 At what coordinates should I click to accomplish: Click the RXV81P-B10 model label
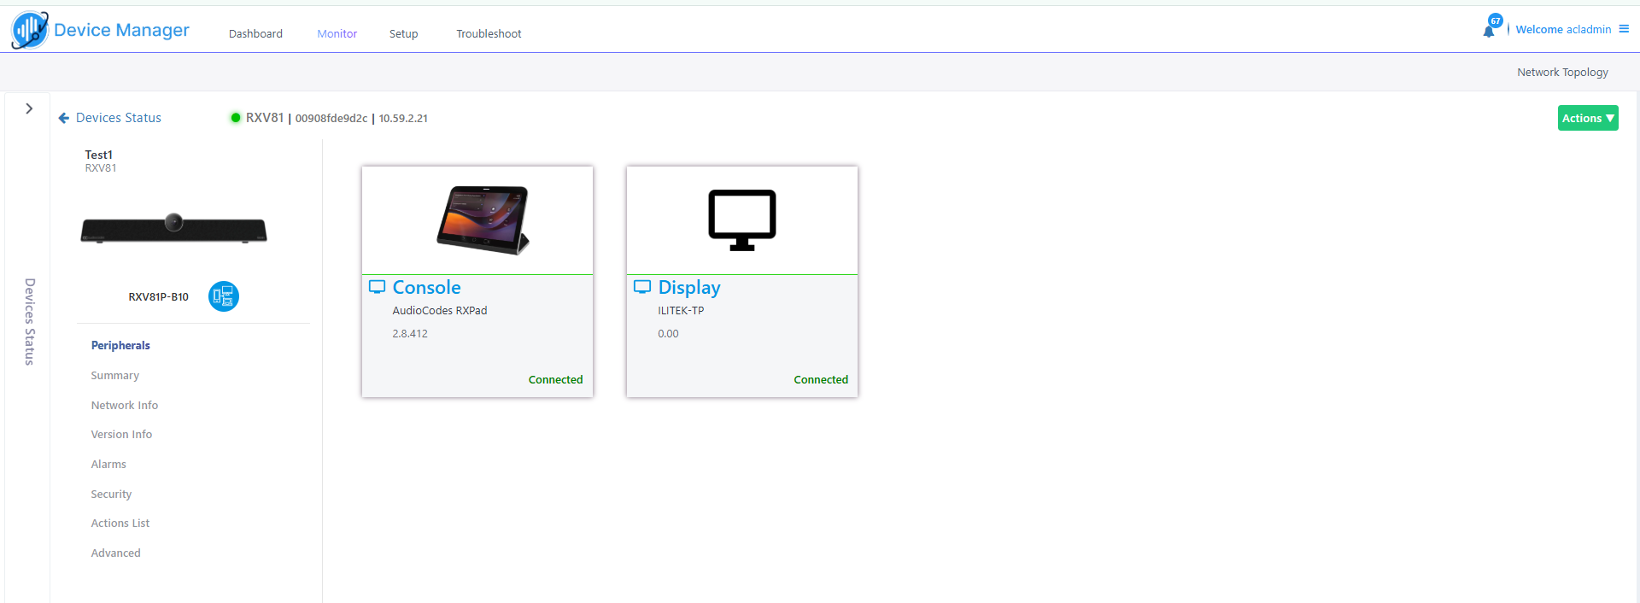pos(159,296)
